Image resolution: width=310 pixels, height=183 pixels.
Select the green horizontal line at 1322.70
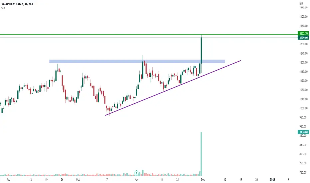(149, 34)
